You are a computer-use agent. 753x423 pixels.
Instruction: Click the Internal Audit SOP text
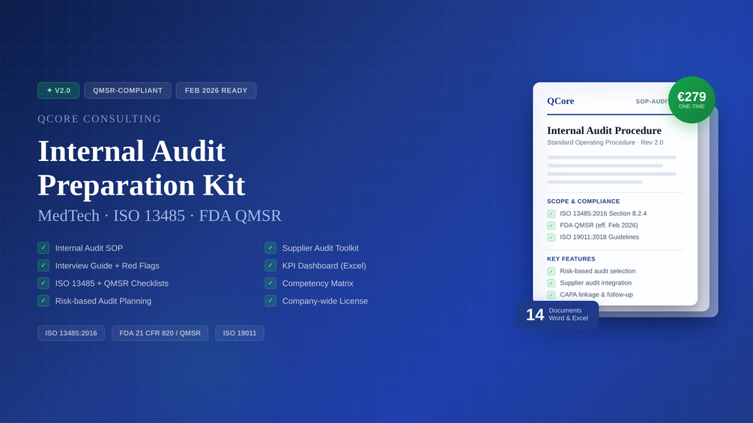point(89,249)
